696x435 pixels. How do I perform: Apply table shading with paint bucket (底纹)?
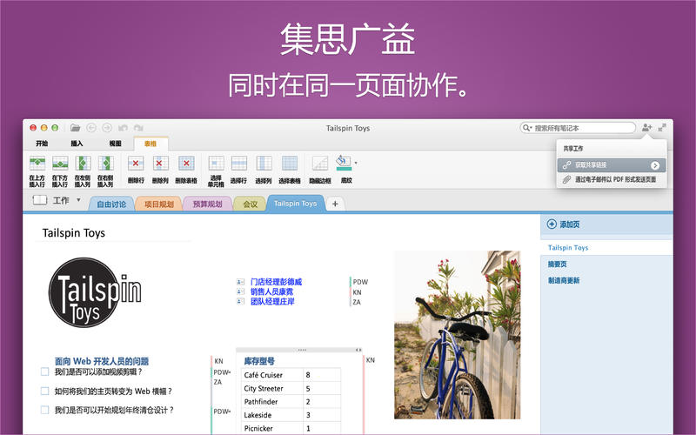coord(345,169)
